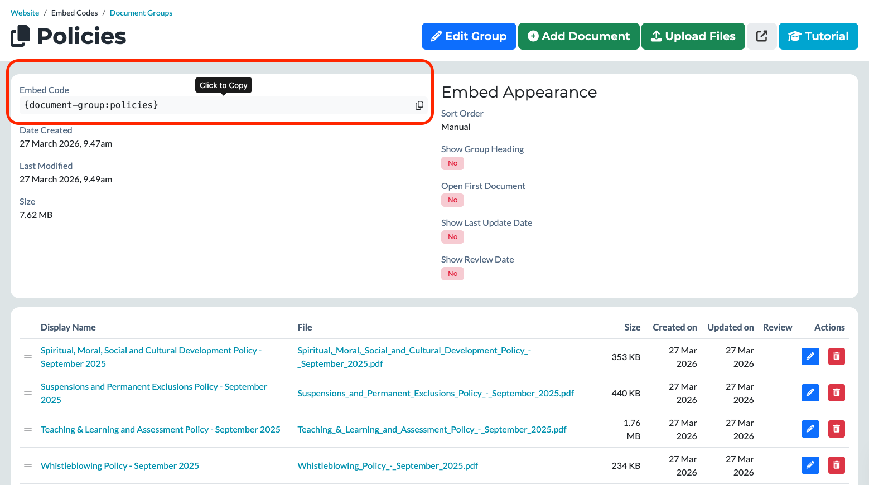The height and width of the screenshot is (485, 869).
Task: Click the No badge under Show Group Heading
Action: click(x=452, y=163)
